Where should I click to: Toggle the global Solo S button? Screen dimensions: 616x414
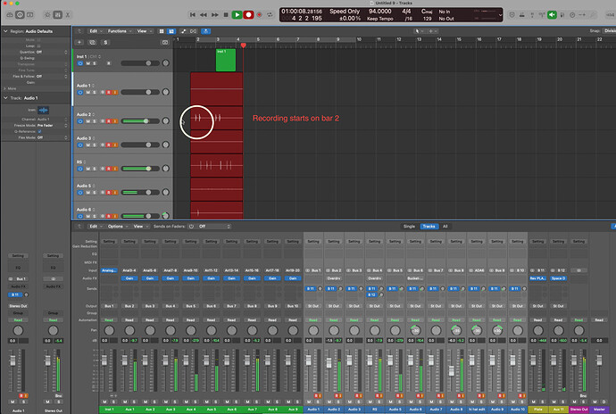click(105, 42)
